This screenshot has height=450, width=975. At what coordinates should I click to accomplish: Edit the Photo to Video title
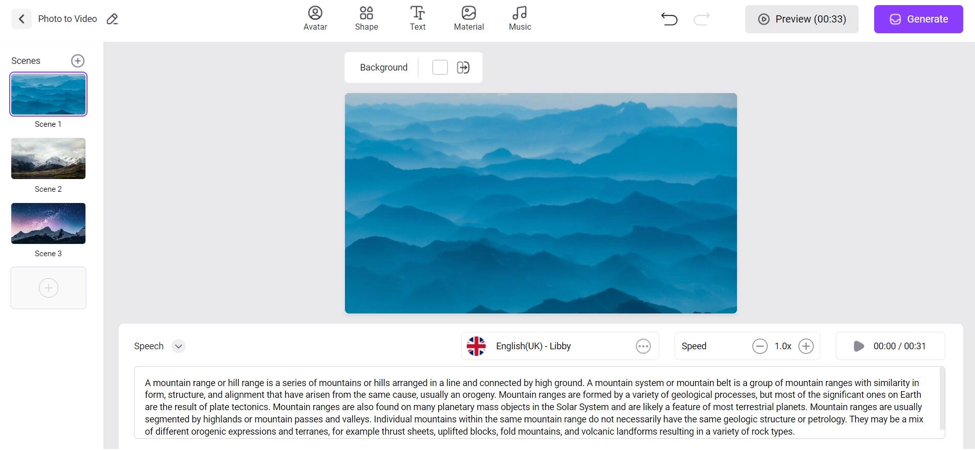112,19
